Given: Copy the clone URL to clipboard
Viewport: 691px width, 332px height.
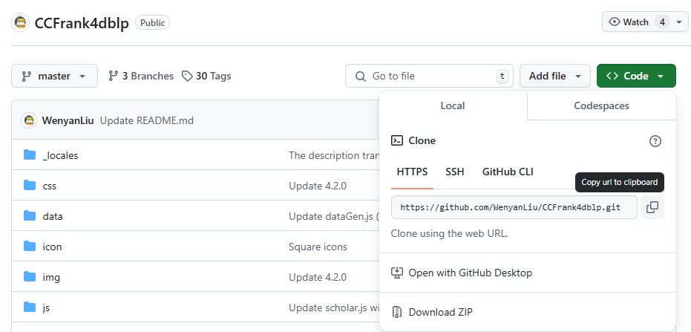Looking at the screenshot, I should pos(652,207).
